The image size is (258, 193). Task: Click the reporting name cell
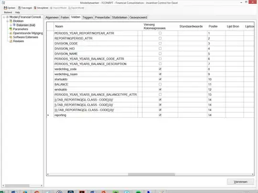96,115
